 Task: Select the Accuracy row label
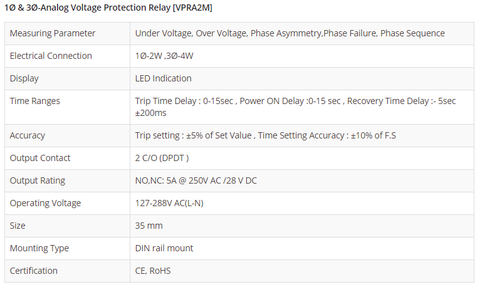click(x=28, y=135)
